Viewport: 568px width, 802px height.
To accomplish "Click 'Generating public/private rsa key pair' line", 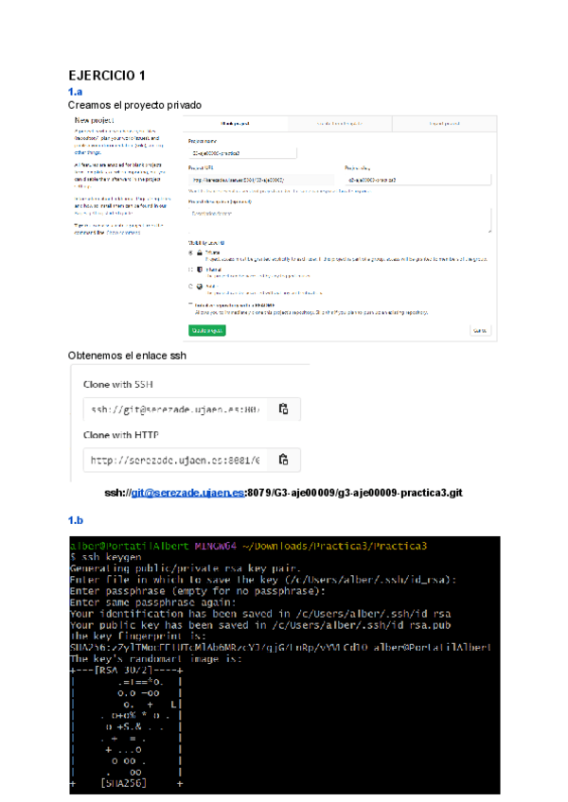I will [186, 568].
